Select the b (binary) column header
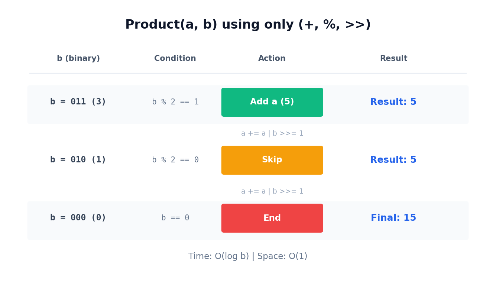496x301 pixels. [78, 59]
